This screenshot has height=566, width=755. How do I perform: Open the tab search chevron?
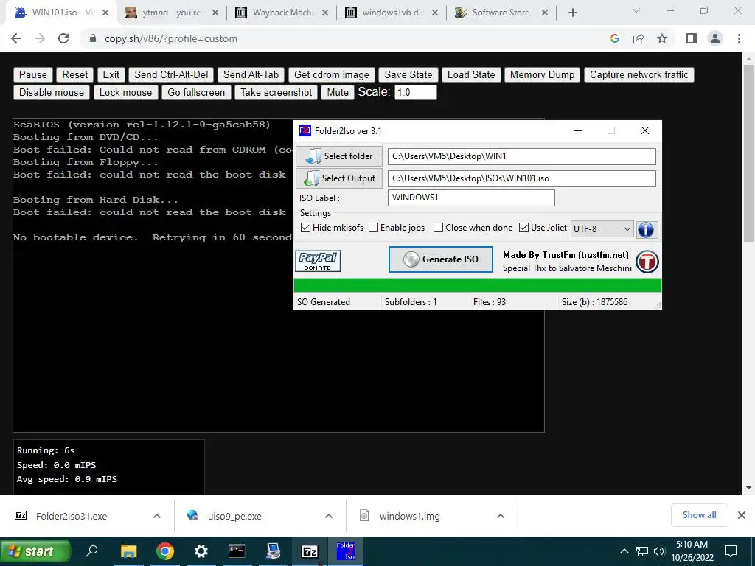(636, 10)
